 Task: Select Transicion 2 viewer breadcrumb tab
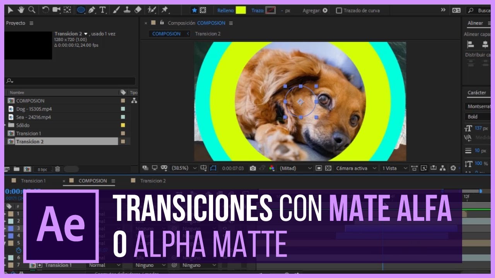click(x=208, y=34)
